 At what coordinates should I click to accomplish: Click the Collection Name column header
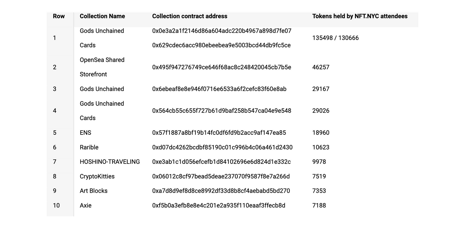tap(102, 16)
